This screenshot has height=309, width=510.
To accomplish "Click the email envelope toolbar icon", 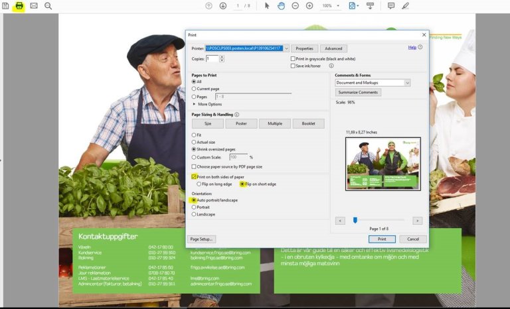I will click(34, 5).
